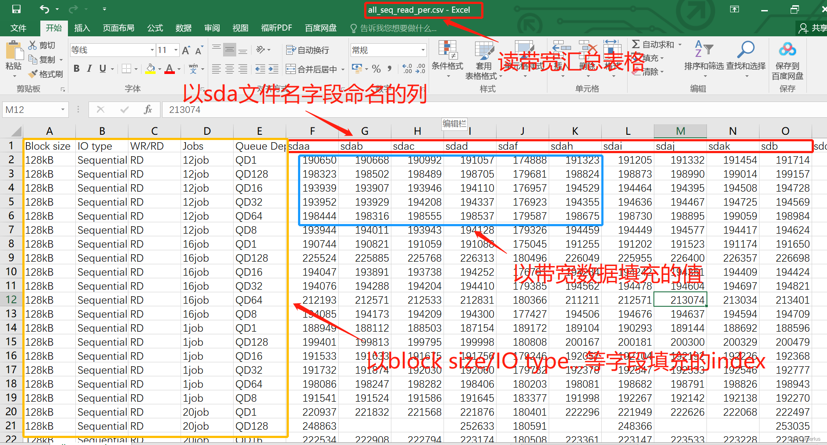Click the ribbon display options icon
Image resolution: width=827 pixels, height=445 pixels.
735,9
